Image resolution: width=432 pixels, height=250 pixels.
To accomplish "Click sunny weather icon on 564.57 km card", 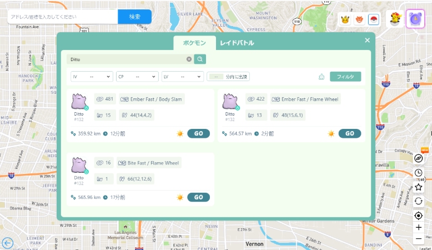I will click(x=331, y=134).
